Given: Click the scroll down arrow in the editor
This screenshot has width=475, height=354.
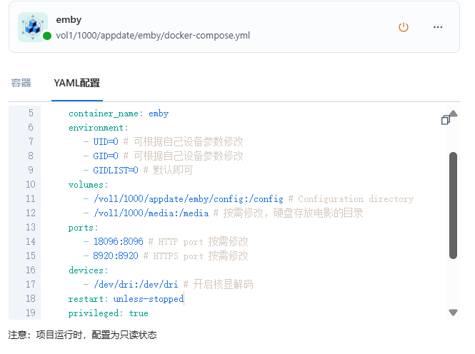Looking at the screenshot, I should (x=453, y=312).
